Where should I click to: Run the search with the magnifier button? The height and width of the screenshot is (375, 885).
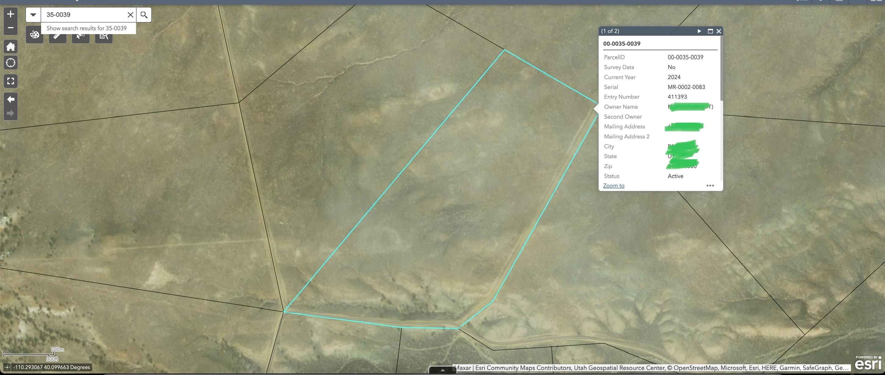pos(144,14)
